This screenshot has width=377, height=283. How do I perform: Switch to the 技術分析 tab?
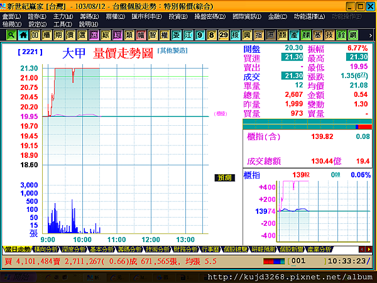[x=158, y=249]
